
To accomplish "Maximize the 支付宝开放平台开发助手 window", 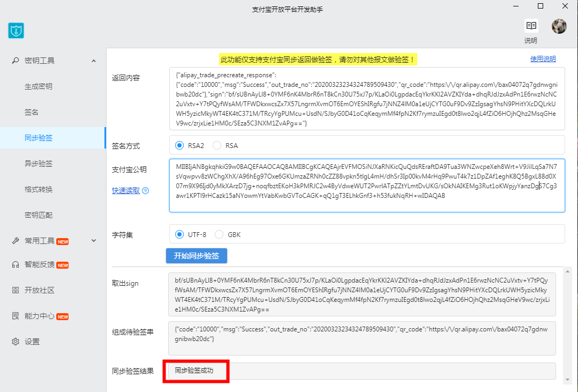I will pyautogui.click(x=541, y=6).
